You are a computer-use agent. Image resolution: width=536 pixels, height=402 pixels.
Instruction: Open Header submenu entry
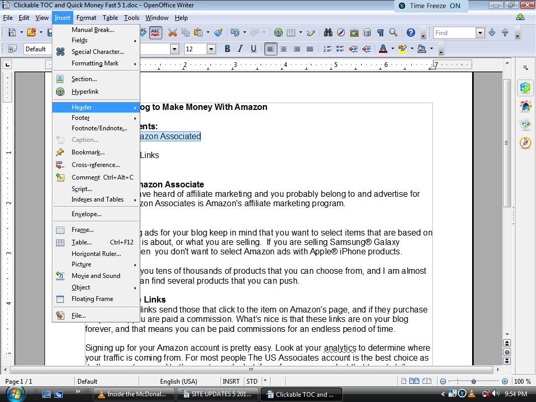[96, 107]
